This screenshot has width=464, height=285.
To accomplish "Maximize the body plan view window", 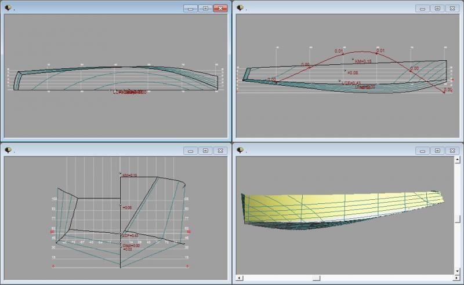I will pyautogui.click(x=205, y=151).
